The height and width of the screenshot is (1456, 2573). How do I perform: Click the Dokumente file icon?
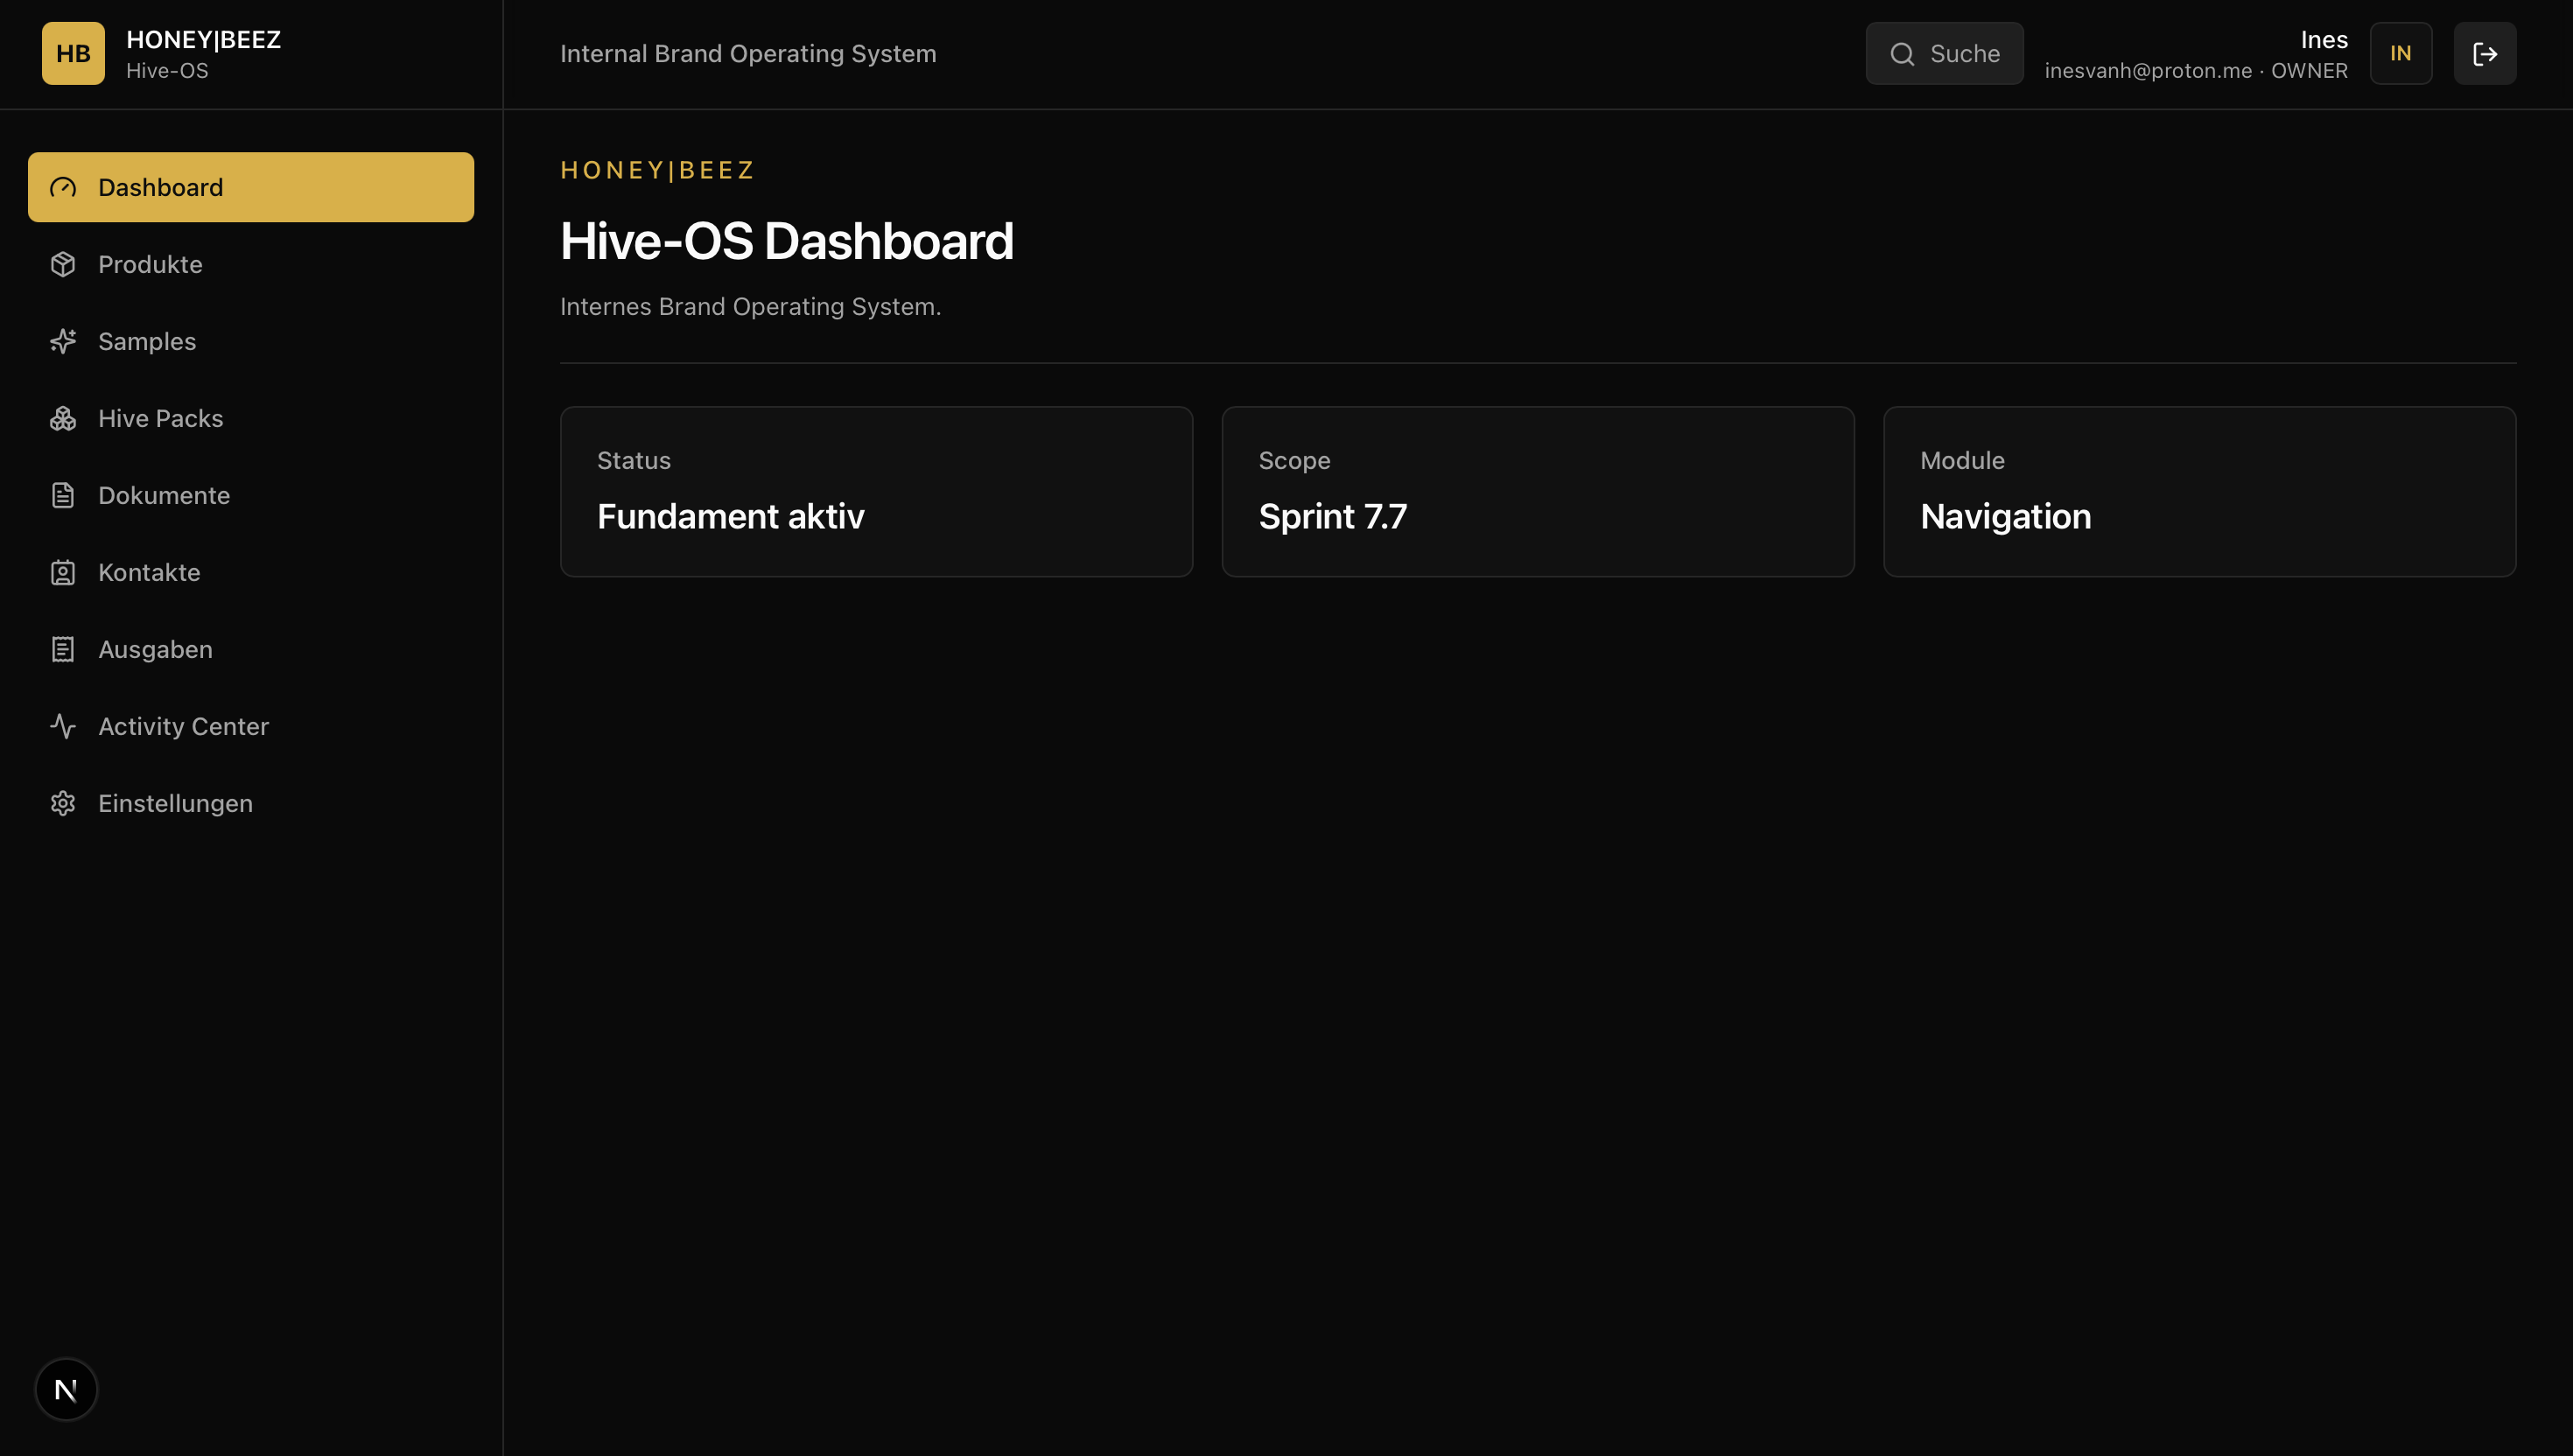pyautogui.click(x=63, y=495)
